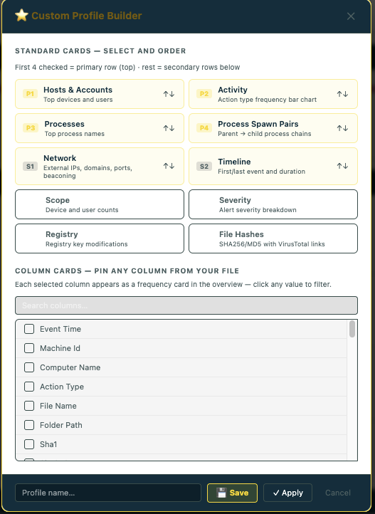Select the Registry standard card
Viewport: 375px width, 514px height.
100,238
